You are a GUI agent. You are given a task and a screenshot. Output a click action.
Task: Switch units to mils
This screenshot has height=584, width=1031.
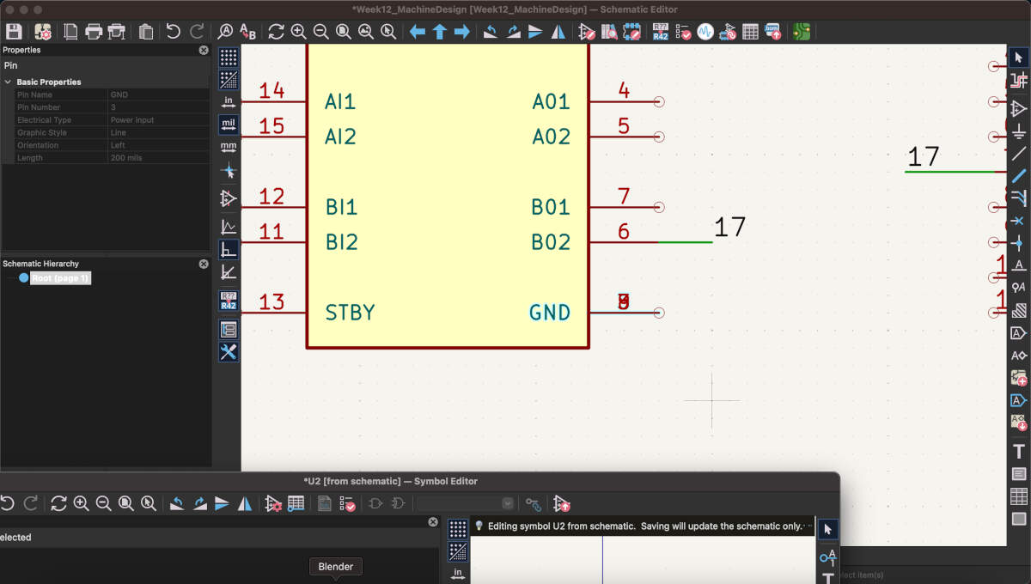point(229,125)
